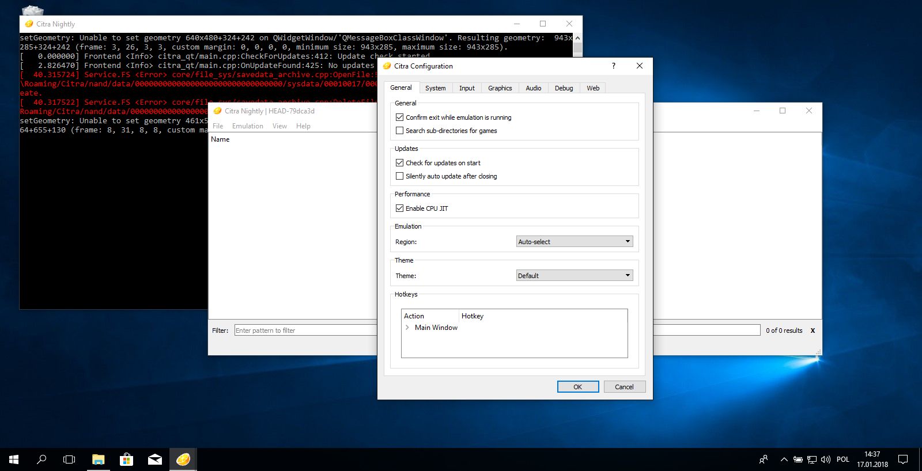Click the POL language indicator
This screenshot has height=471, width=922.
(x=843, y=459)
